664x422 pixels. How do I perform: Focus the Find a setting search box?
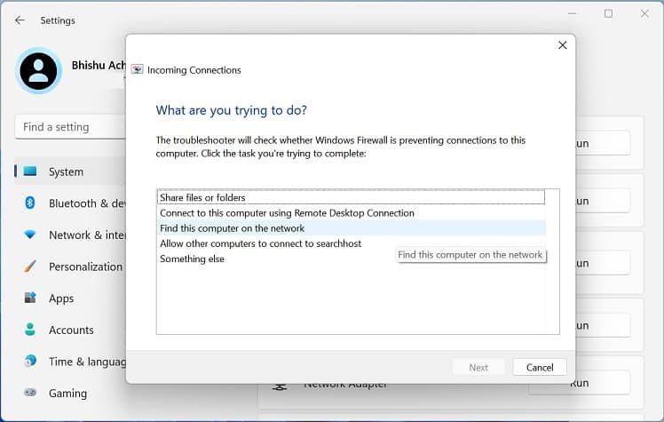click(x=71, y=127)
